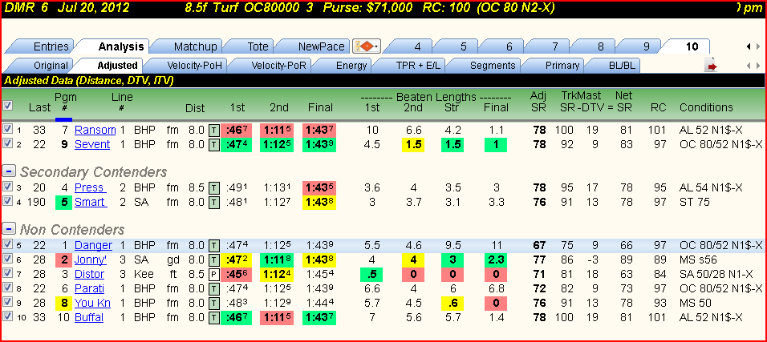Uncheck row 6 Jonny' checkbox
Image resolution: width=767 pixels, height=342 pixels.
click(7, 259)
